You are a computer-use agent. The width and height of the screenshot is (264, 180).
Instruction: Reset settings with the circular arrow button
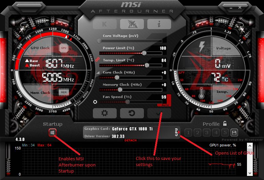point(132,113)
